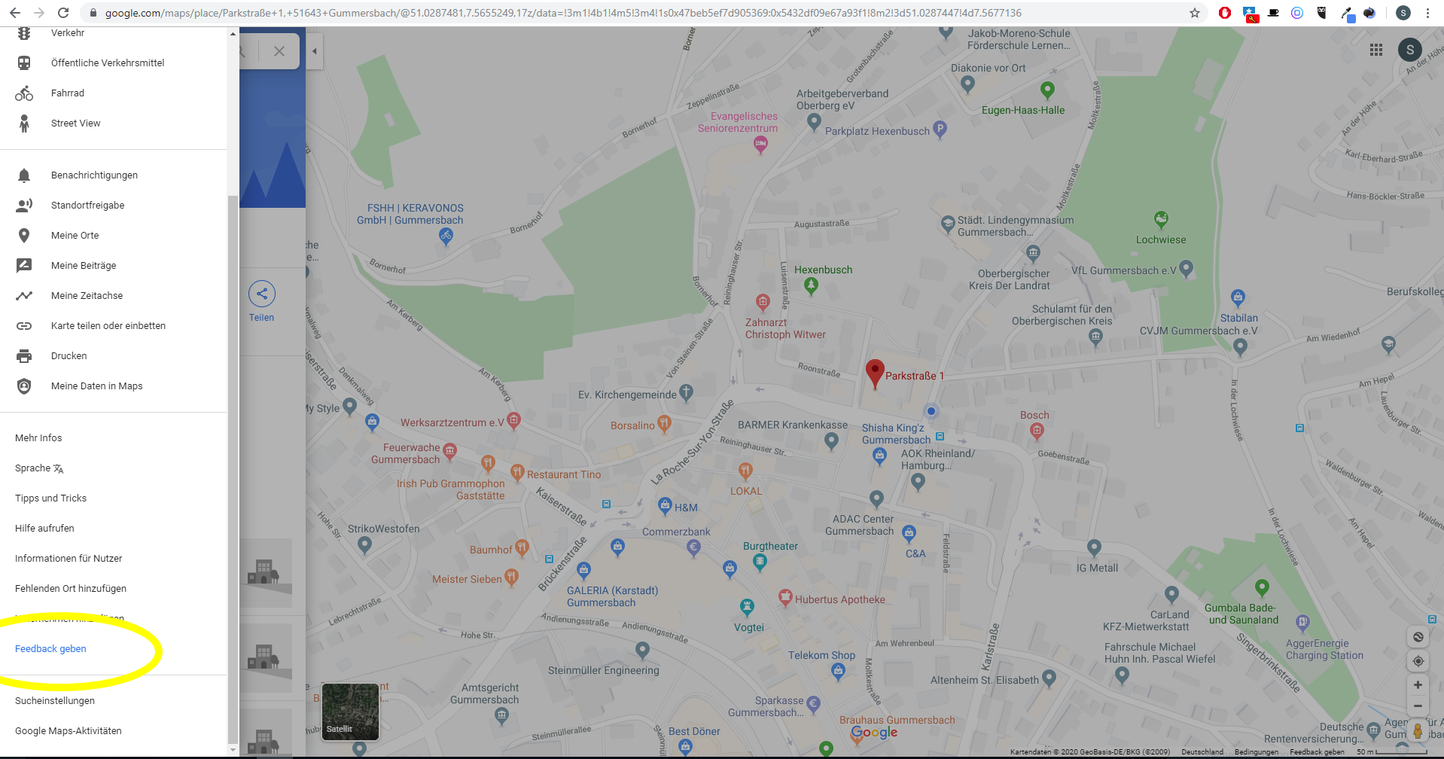Click the red Parkstraße 1 pin
The image size is (1444, 759).
coord(874,373)
